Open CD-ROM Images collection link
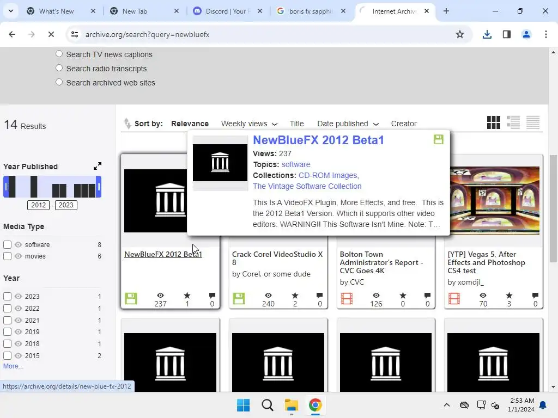 (x=328, y=176)
